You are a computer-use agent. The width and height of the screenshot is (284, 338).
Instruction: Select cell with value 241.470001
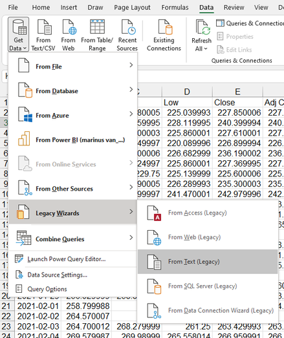coord(187,194)
